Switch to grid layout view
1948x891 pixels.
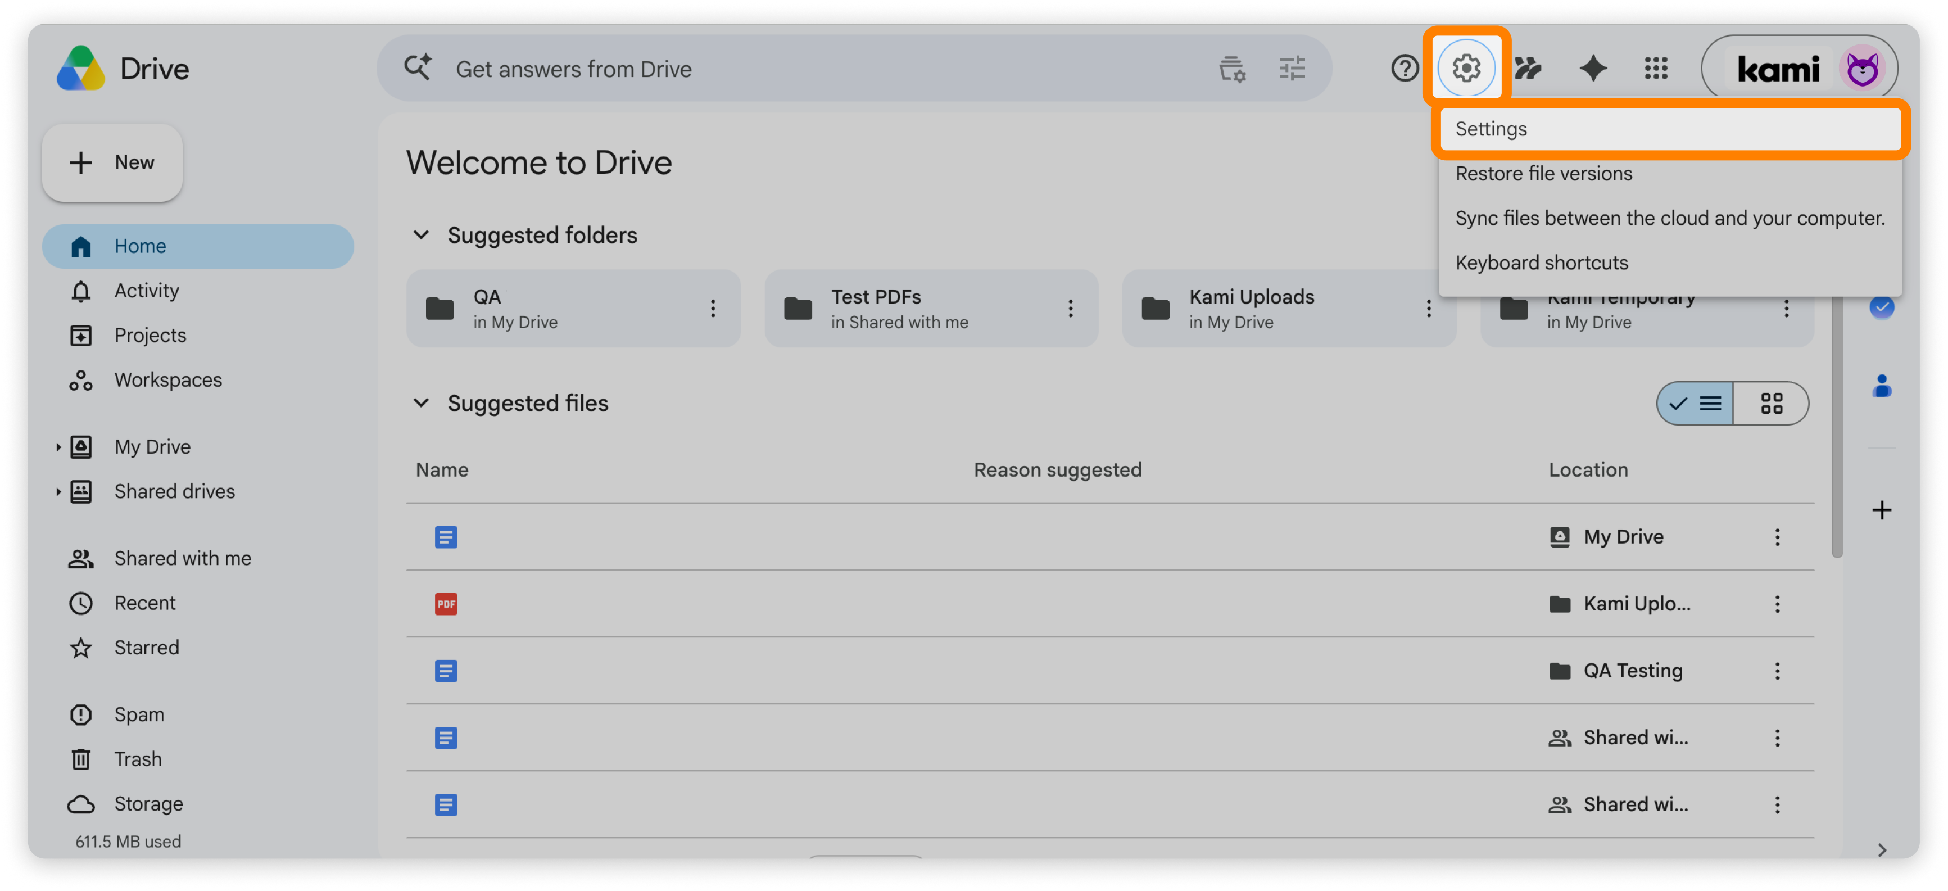(1770, 404)
